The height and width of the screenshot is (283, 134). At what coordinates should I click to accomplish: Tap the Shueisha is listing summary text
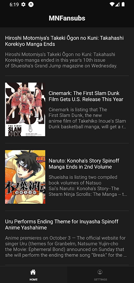pos(88,186)
